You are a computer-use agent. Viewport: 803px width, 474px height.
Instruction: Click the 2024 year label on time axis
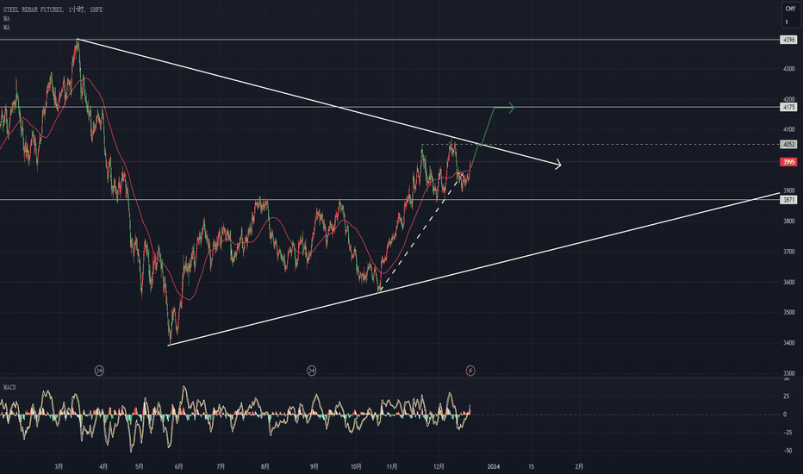493,466
